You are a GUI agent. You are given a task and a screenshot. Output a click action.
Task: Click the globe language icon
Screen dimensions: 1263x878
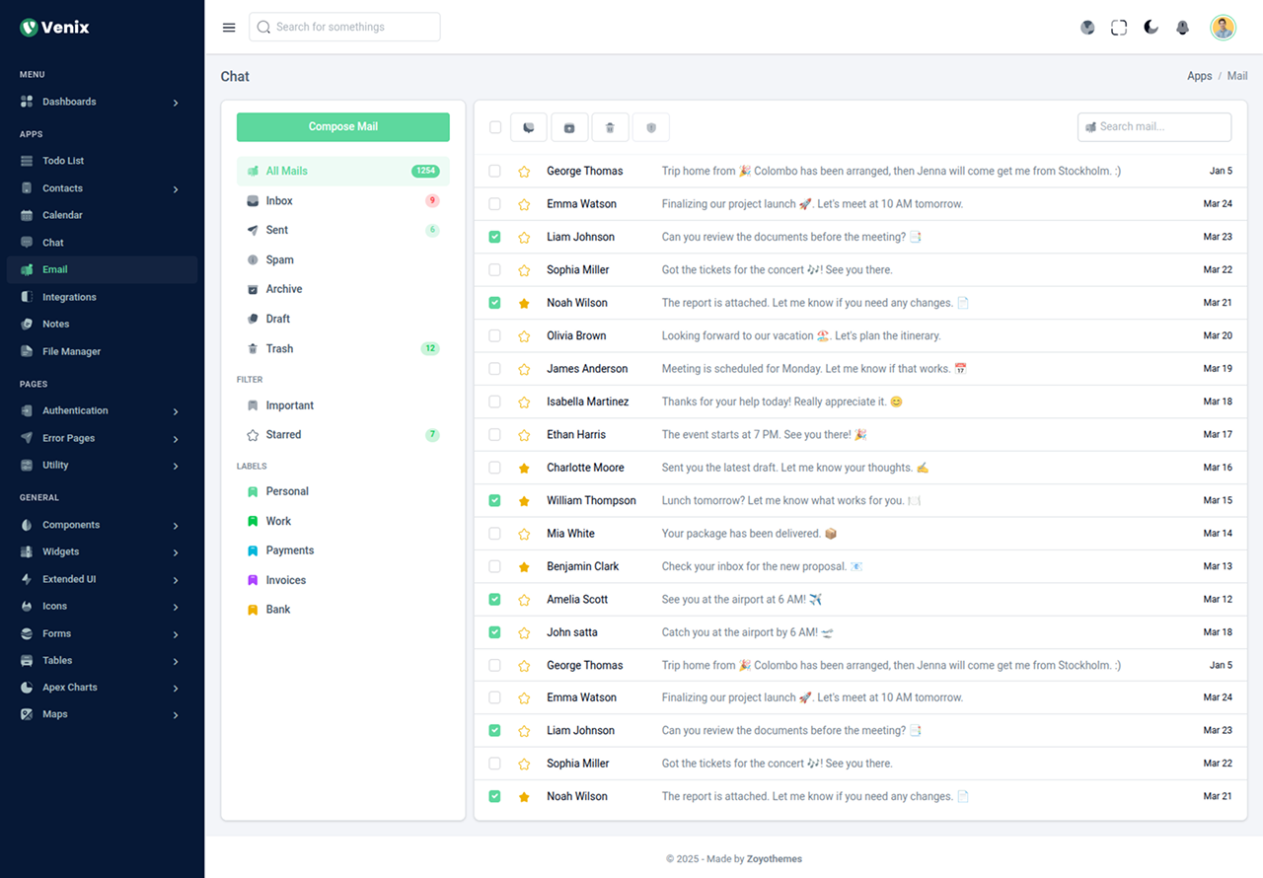(1087, 28)
